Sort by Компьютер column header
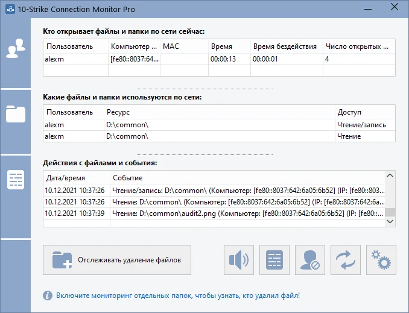This screenshot has height=313, width=409. [134, 46]
